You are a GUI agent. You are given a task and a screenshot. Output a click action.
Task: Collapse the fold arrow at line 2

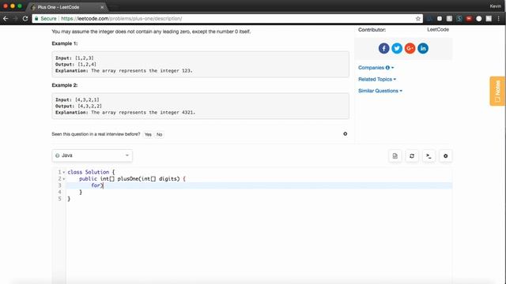(x=64, y=179)
